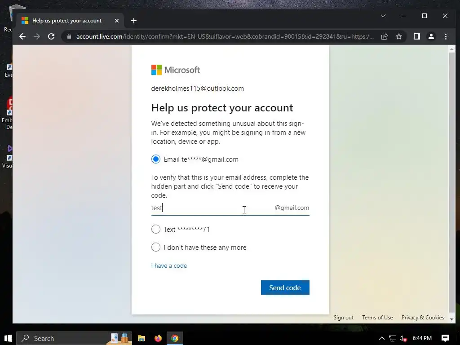
Task: Minimize the Chrome window
Action: pyautogui.click(x=404, y=16)
